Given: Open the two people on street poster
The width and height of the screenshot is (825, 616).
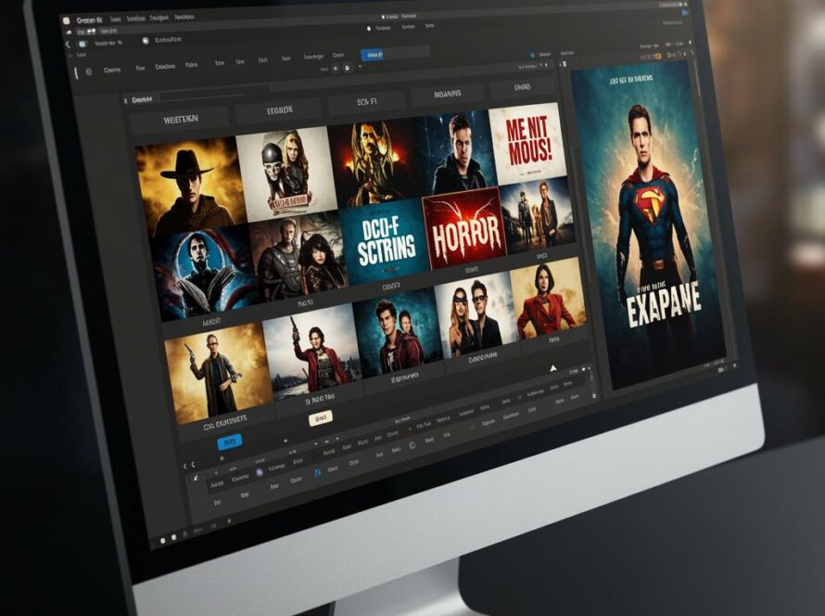Looking at the screenshot, I should coord(537,216).
